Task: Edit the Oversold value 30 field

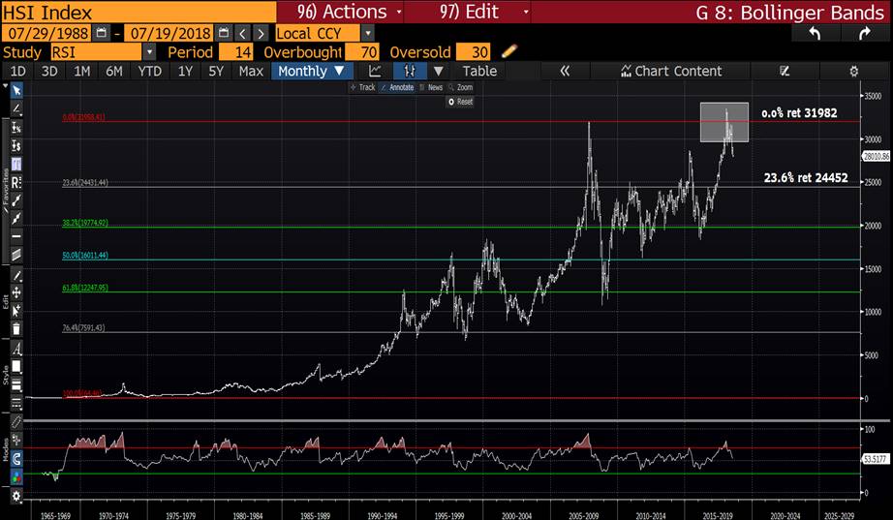Action: (473, 52)
